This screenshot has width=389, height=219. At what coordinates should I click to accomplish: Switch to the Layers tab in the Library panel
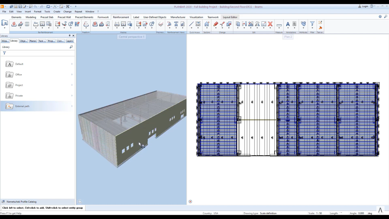(70, 41)
